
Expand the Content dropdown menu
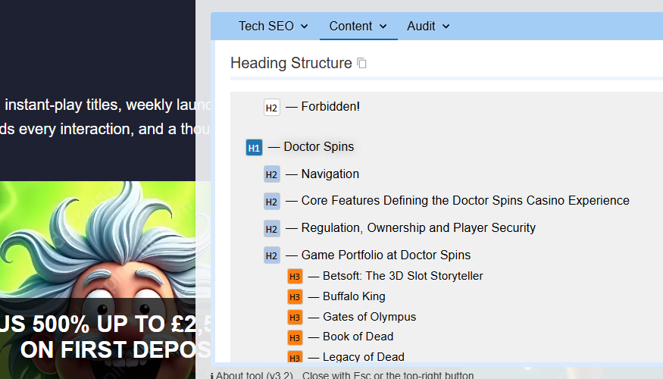point(358,27)
